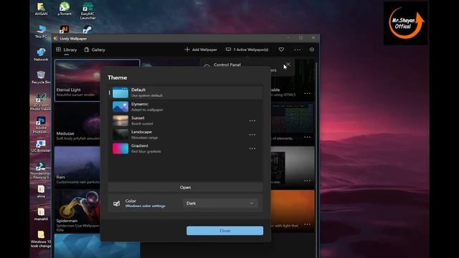Switch to the Library tab

(x=67, y=49)
